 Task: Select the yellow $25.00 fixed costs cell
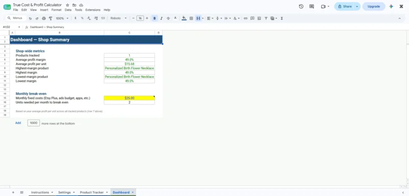(x=129, y=98)
